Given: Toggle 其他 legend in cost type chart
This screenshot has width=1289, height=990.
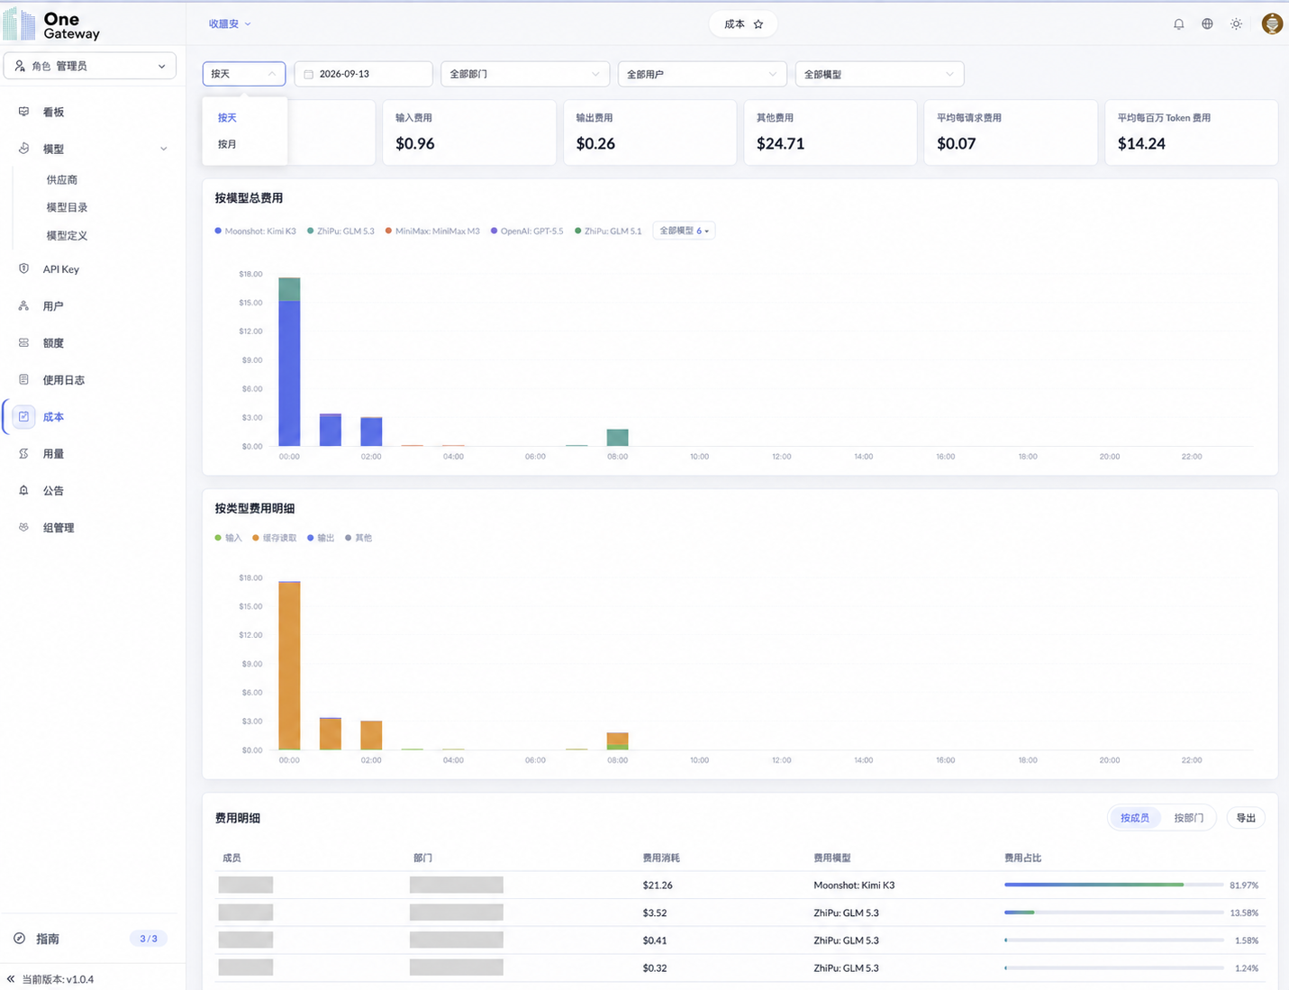Looking at the screenshot, I should pos(359,538).
